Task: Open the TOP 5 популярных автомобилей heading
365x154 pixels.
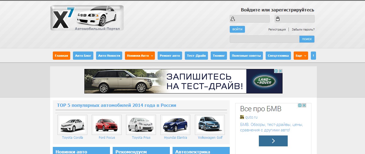Action: point(116,105)
